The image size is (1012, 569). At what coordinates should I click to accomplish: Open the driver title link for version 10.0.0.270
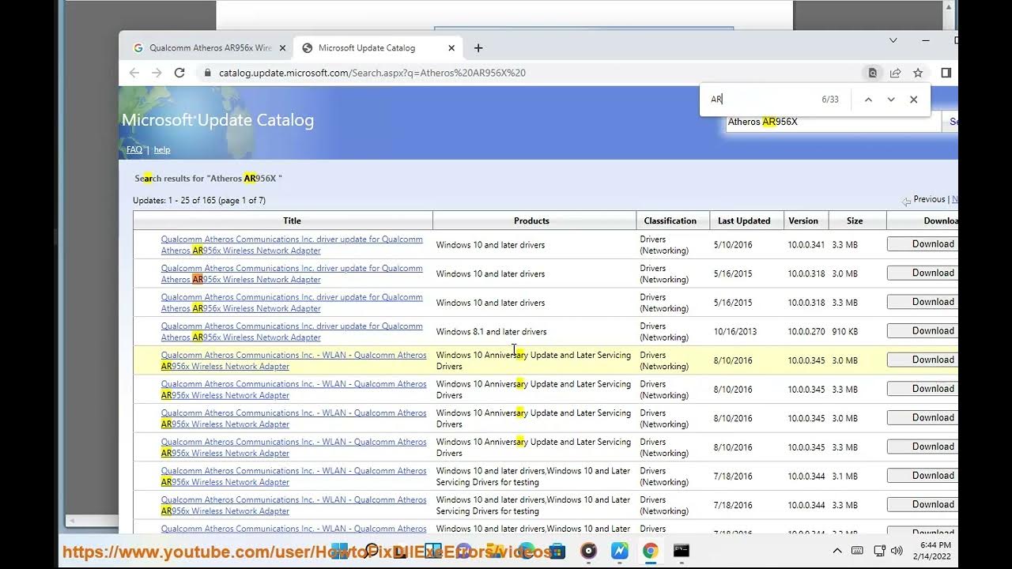click(292, 332)
